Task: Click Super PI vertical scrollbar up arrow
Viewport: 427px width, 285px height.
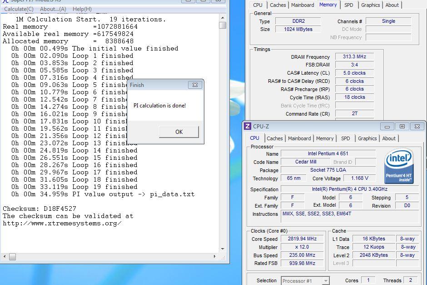Action: coord(223,17)
